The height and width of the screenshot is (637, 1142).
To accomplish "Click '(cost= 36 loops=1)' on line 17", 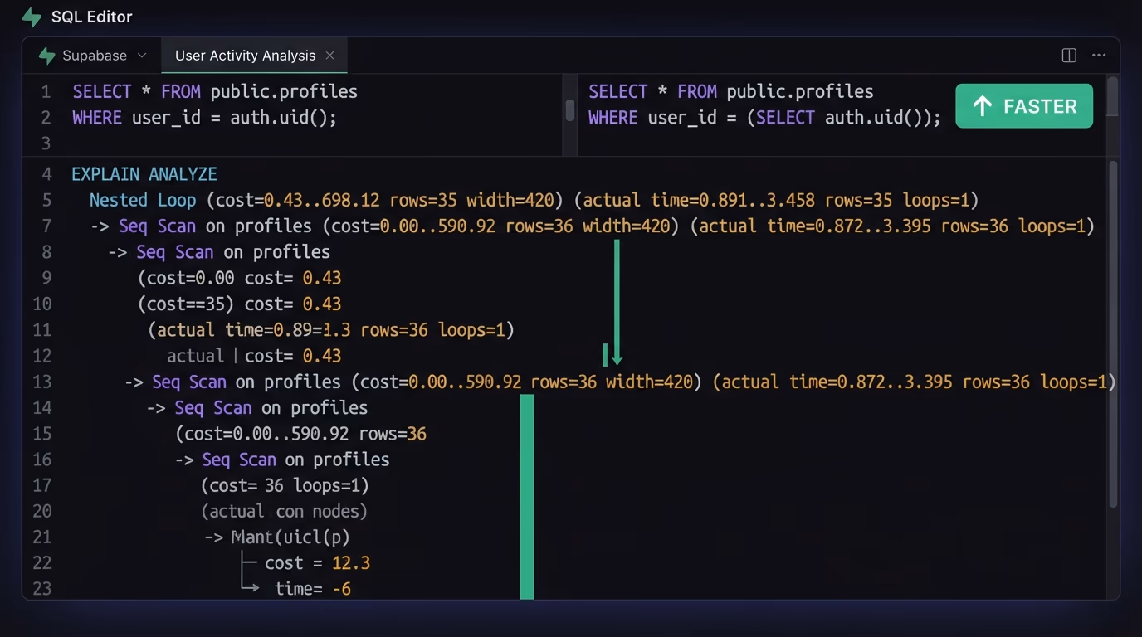I will coord(285,485).
